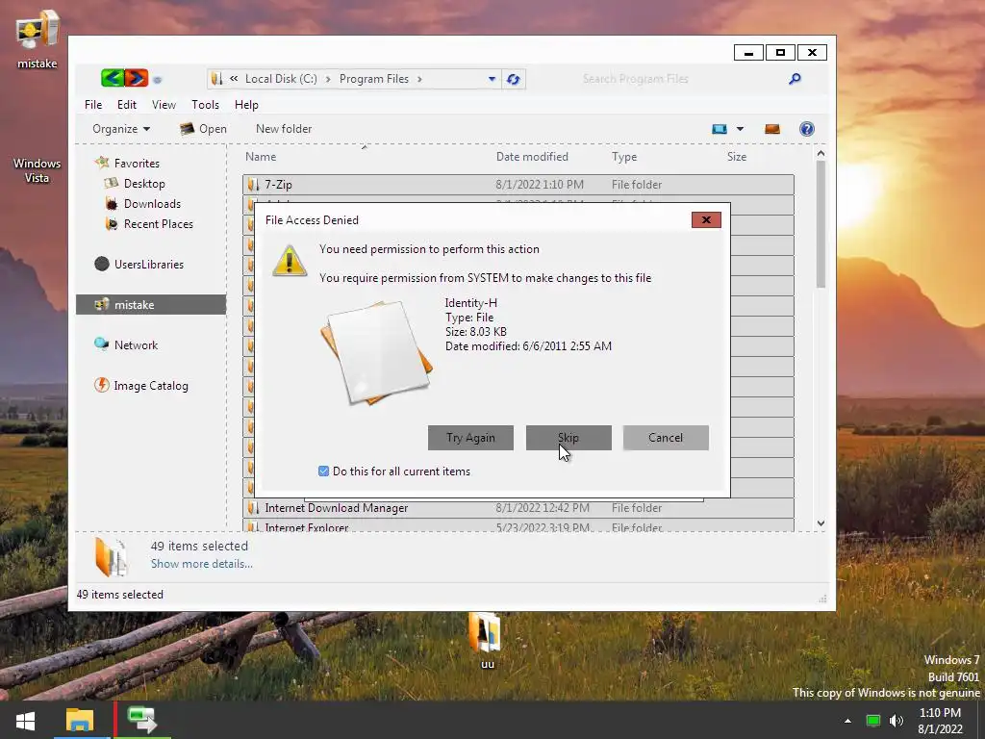Click Local Disk (C:) in the address bar
The image size is (985, 739).
(x=281, y=79)
